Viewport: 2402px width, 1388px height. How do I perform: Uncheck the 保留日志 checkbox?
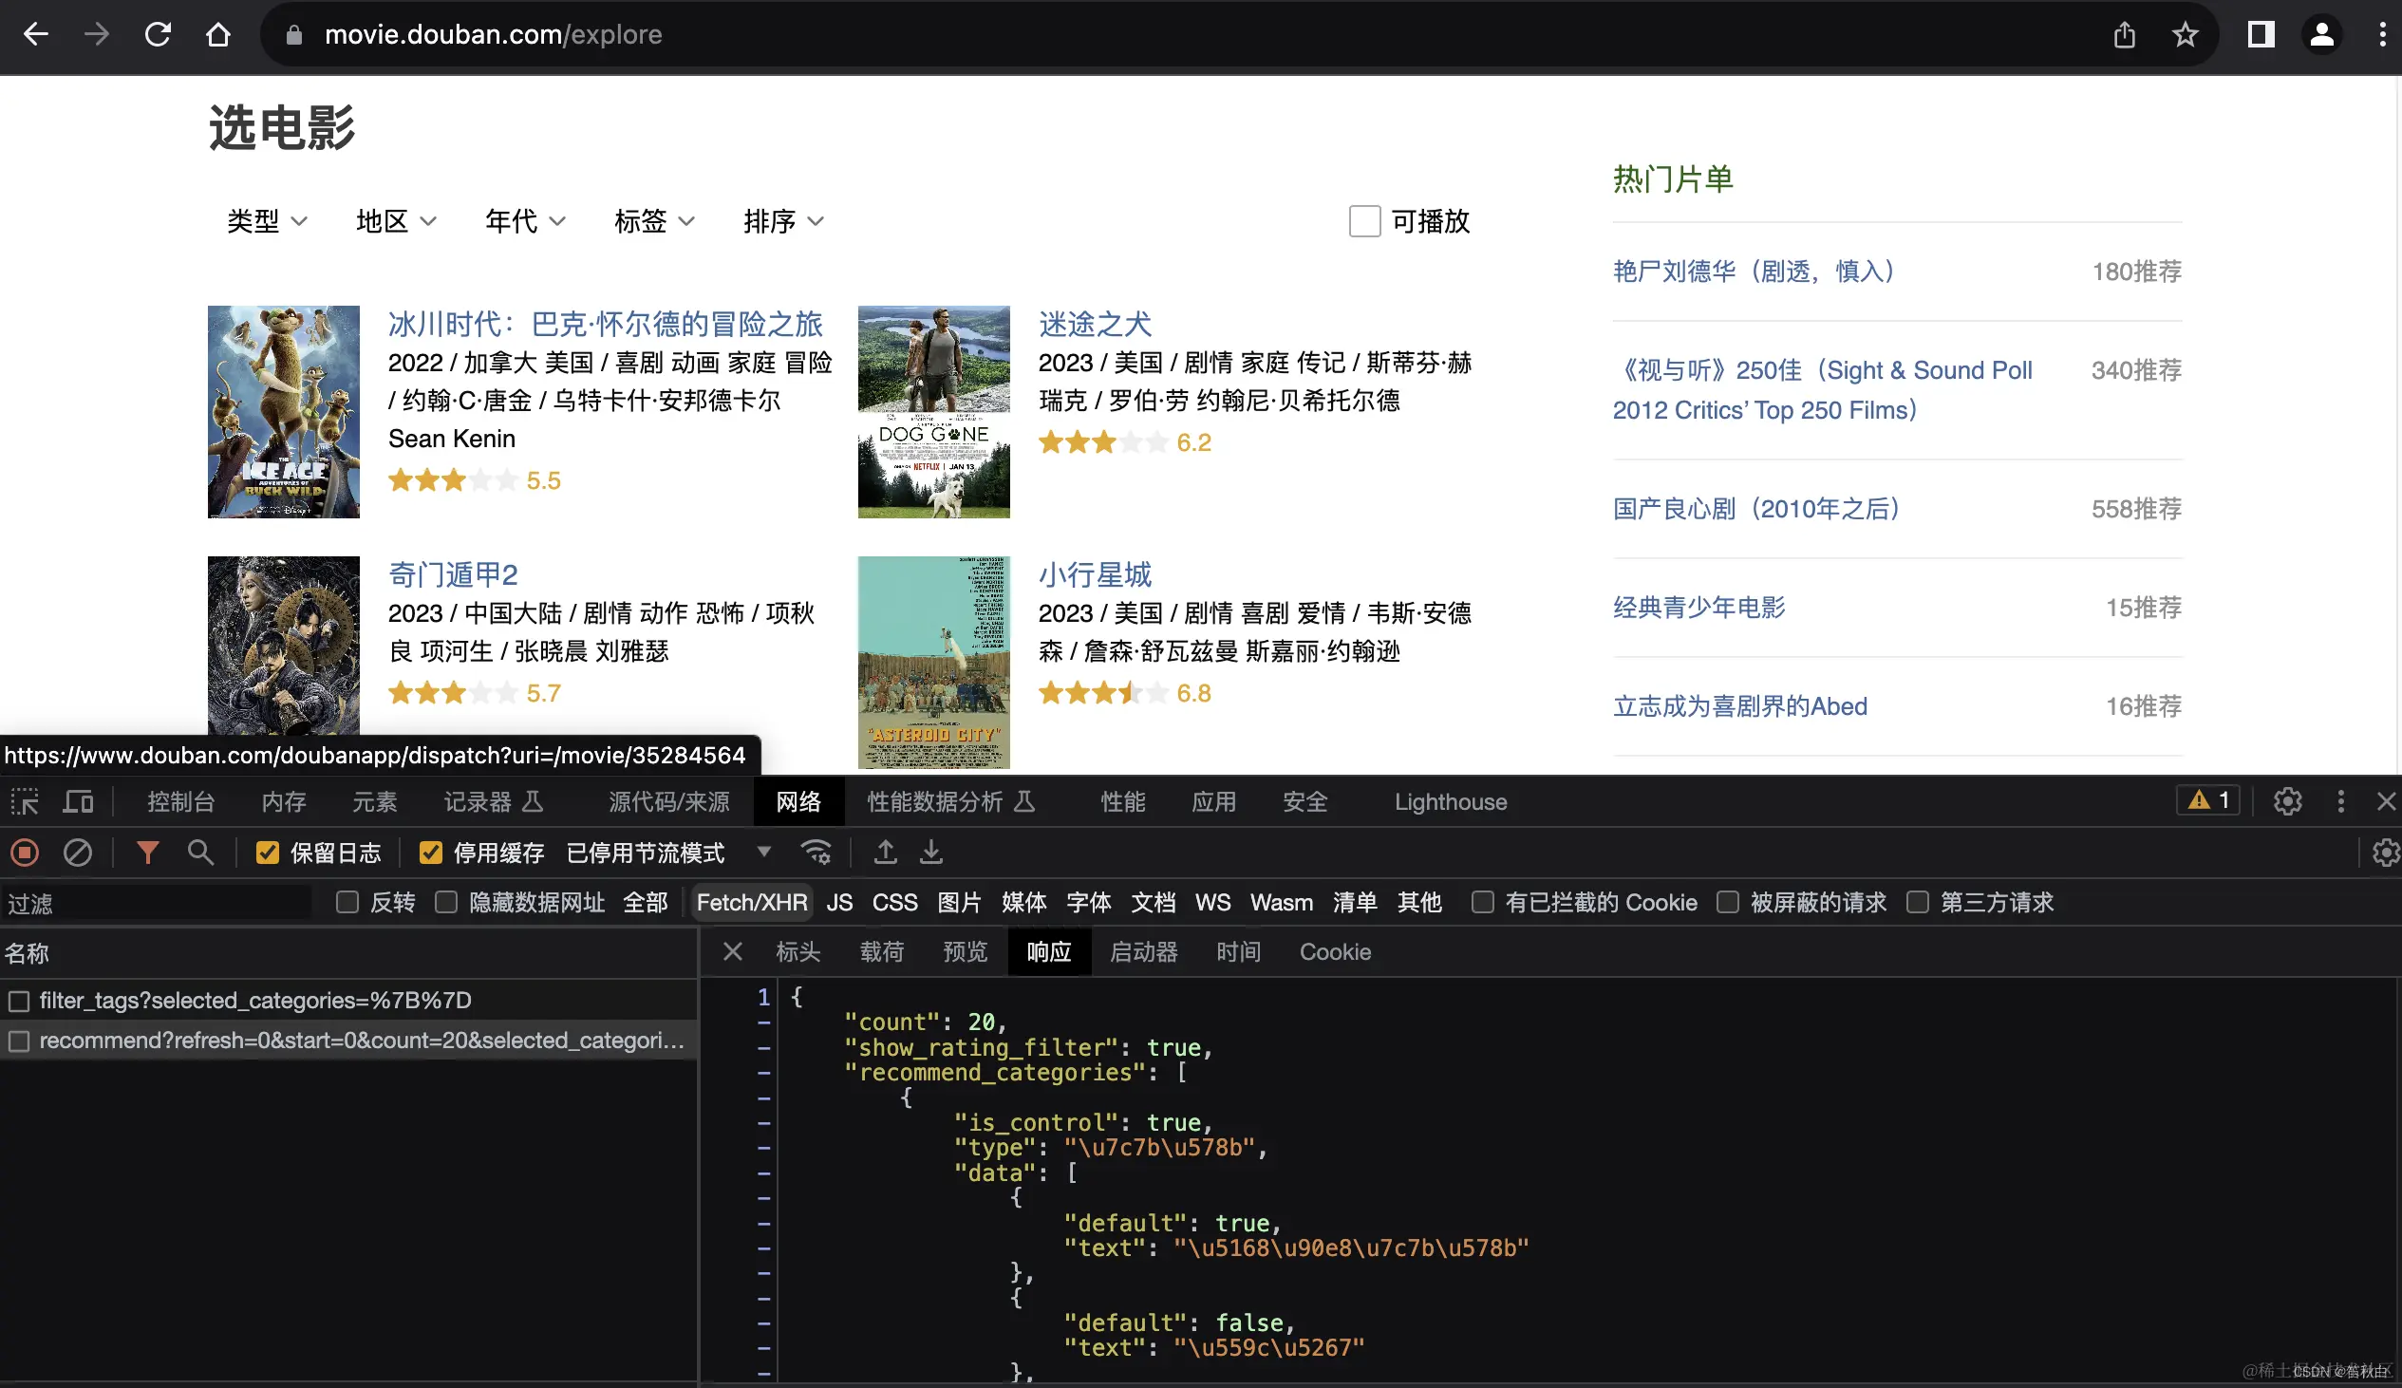(267, 853)
